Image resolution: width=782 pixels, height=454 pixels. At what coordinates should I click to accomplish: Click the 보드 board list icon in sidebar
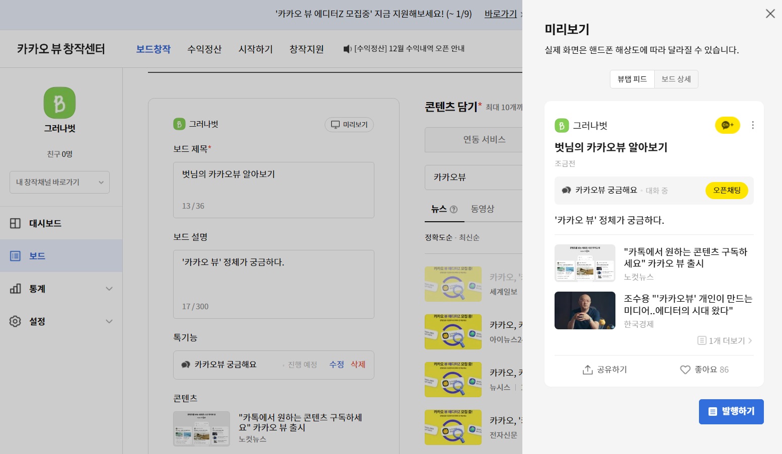tap(15, 256)
